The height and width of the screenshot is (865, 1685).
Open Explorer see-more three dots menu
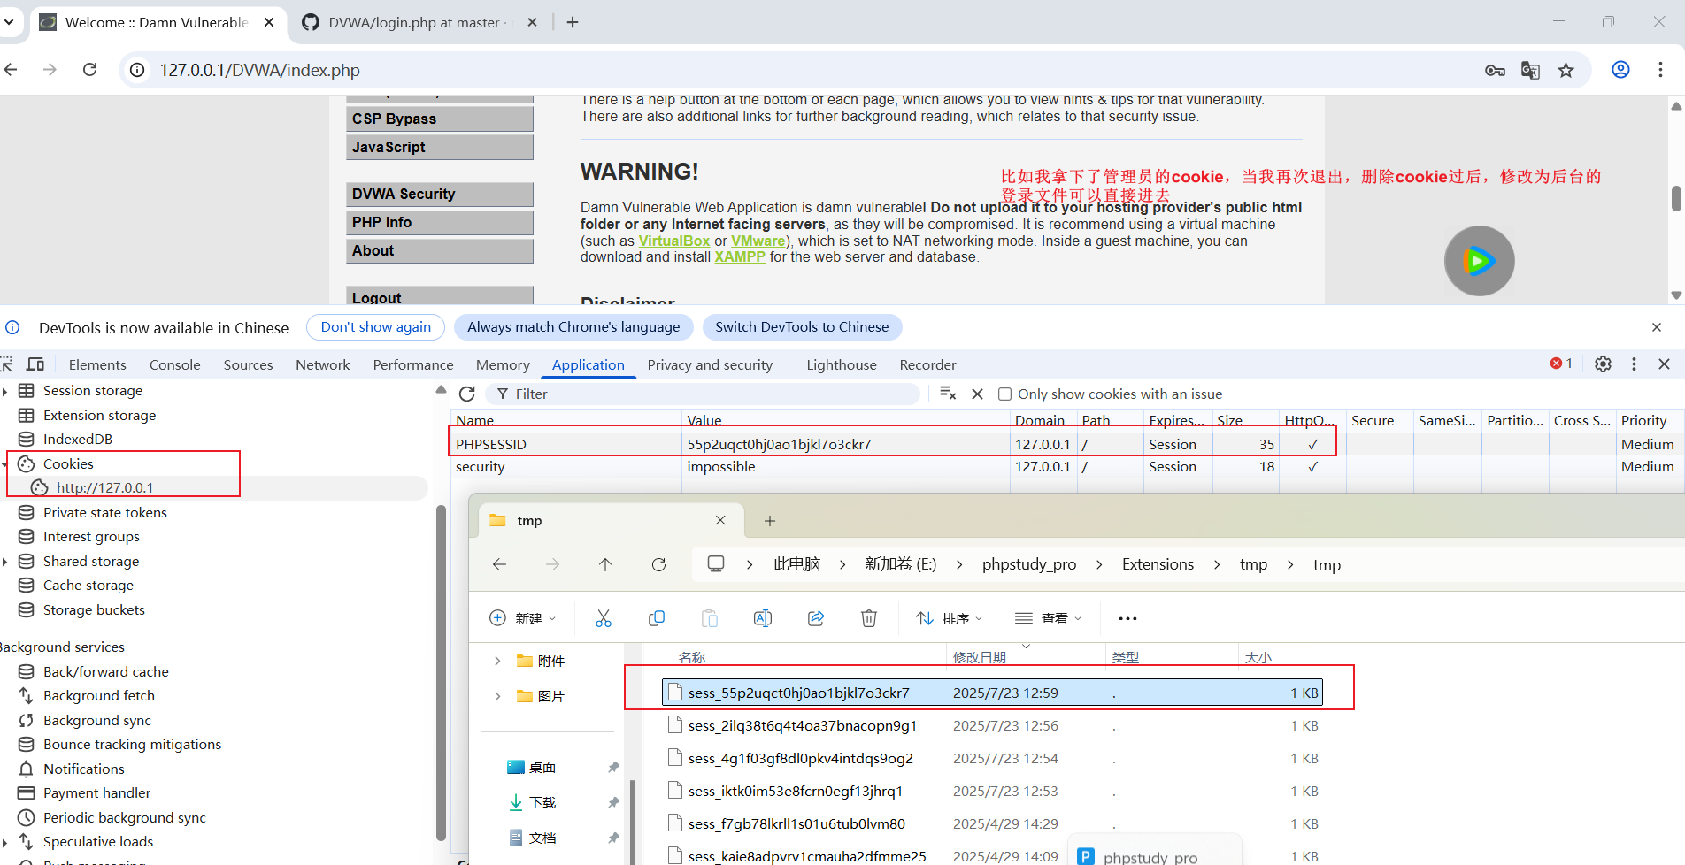pos(1127,618)
